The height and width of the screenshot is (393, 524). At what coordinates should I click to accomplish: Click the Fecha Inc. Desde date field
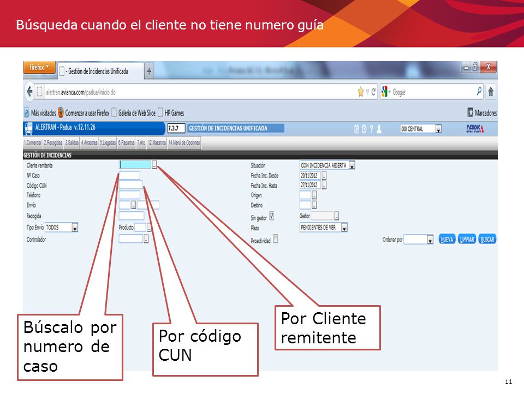coord(311,175)
